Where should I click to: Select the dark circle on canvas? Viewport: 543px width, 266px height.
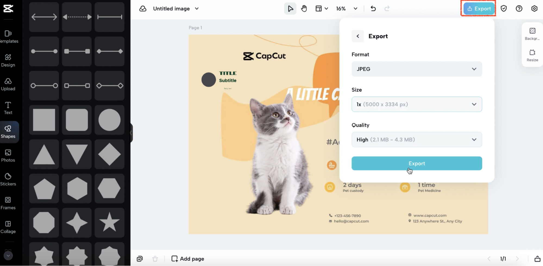[x=209, y=80]
